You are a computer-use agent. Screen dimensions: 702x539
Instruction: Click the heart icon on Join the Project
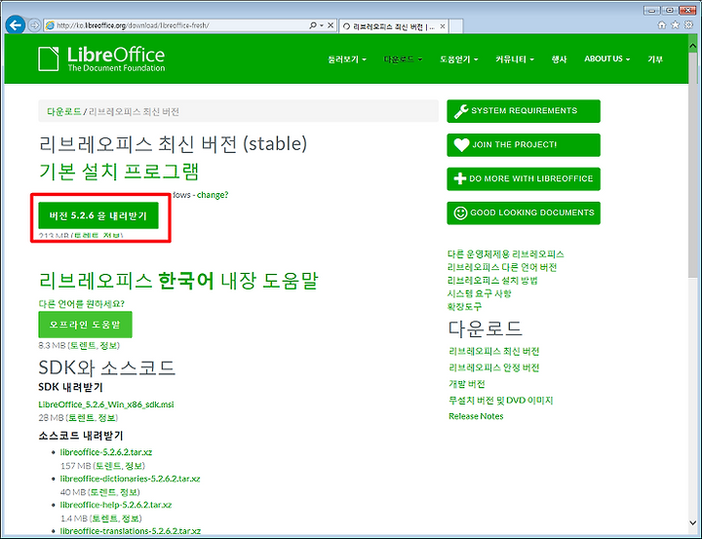pyautogui.click(x=461, y=145)
